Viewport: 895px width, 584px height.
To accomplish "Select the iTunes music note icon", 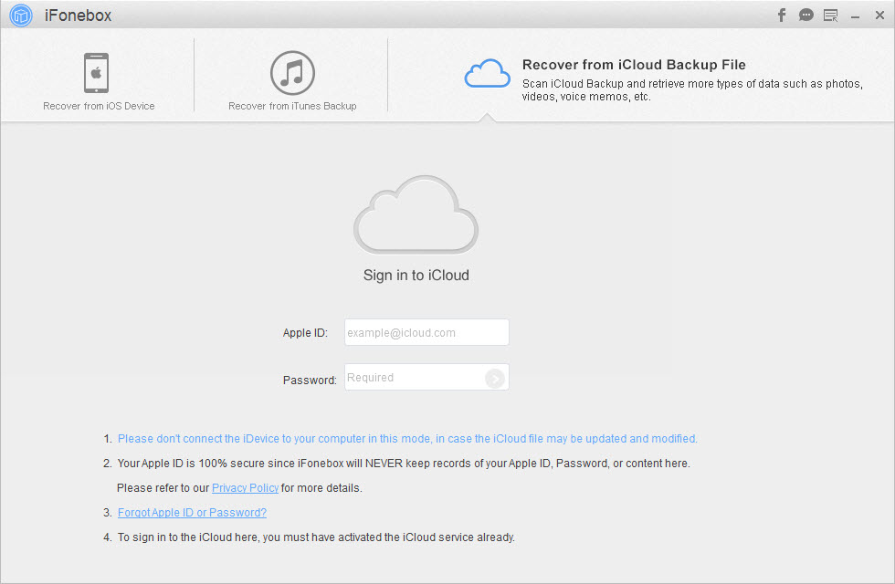I will 292,73.
